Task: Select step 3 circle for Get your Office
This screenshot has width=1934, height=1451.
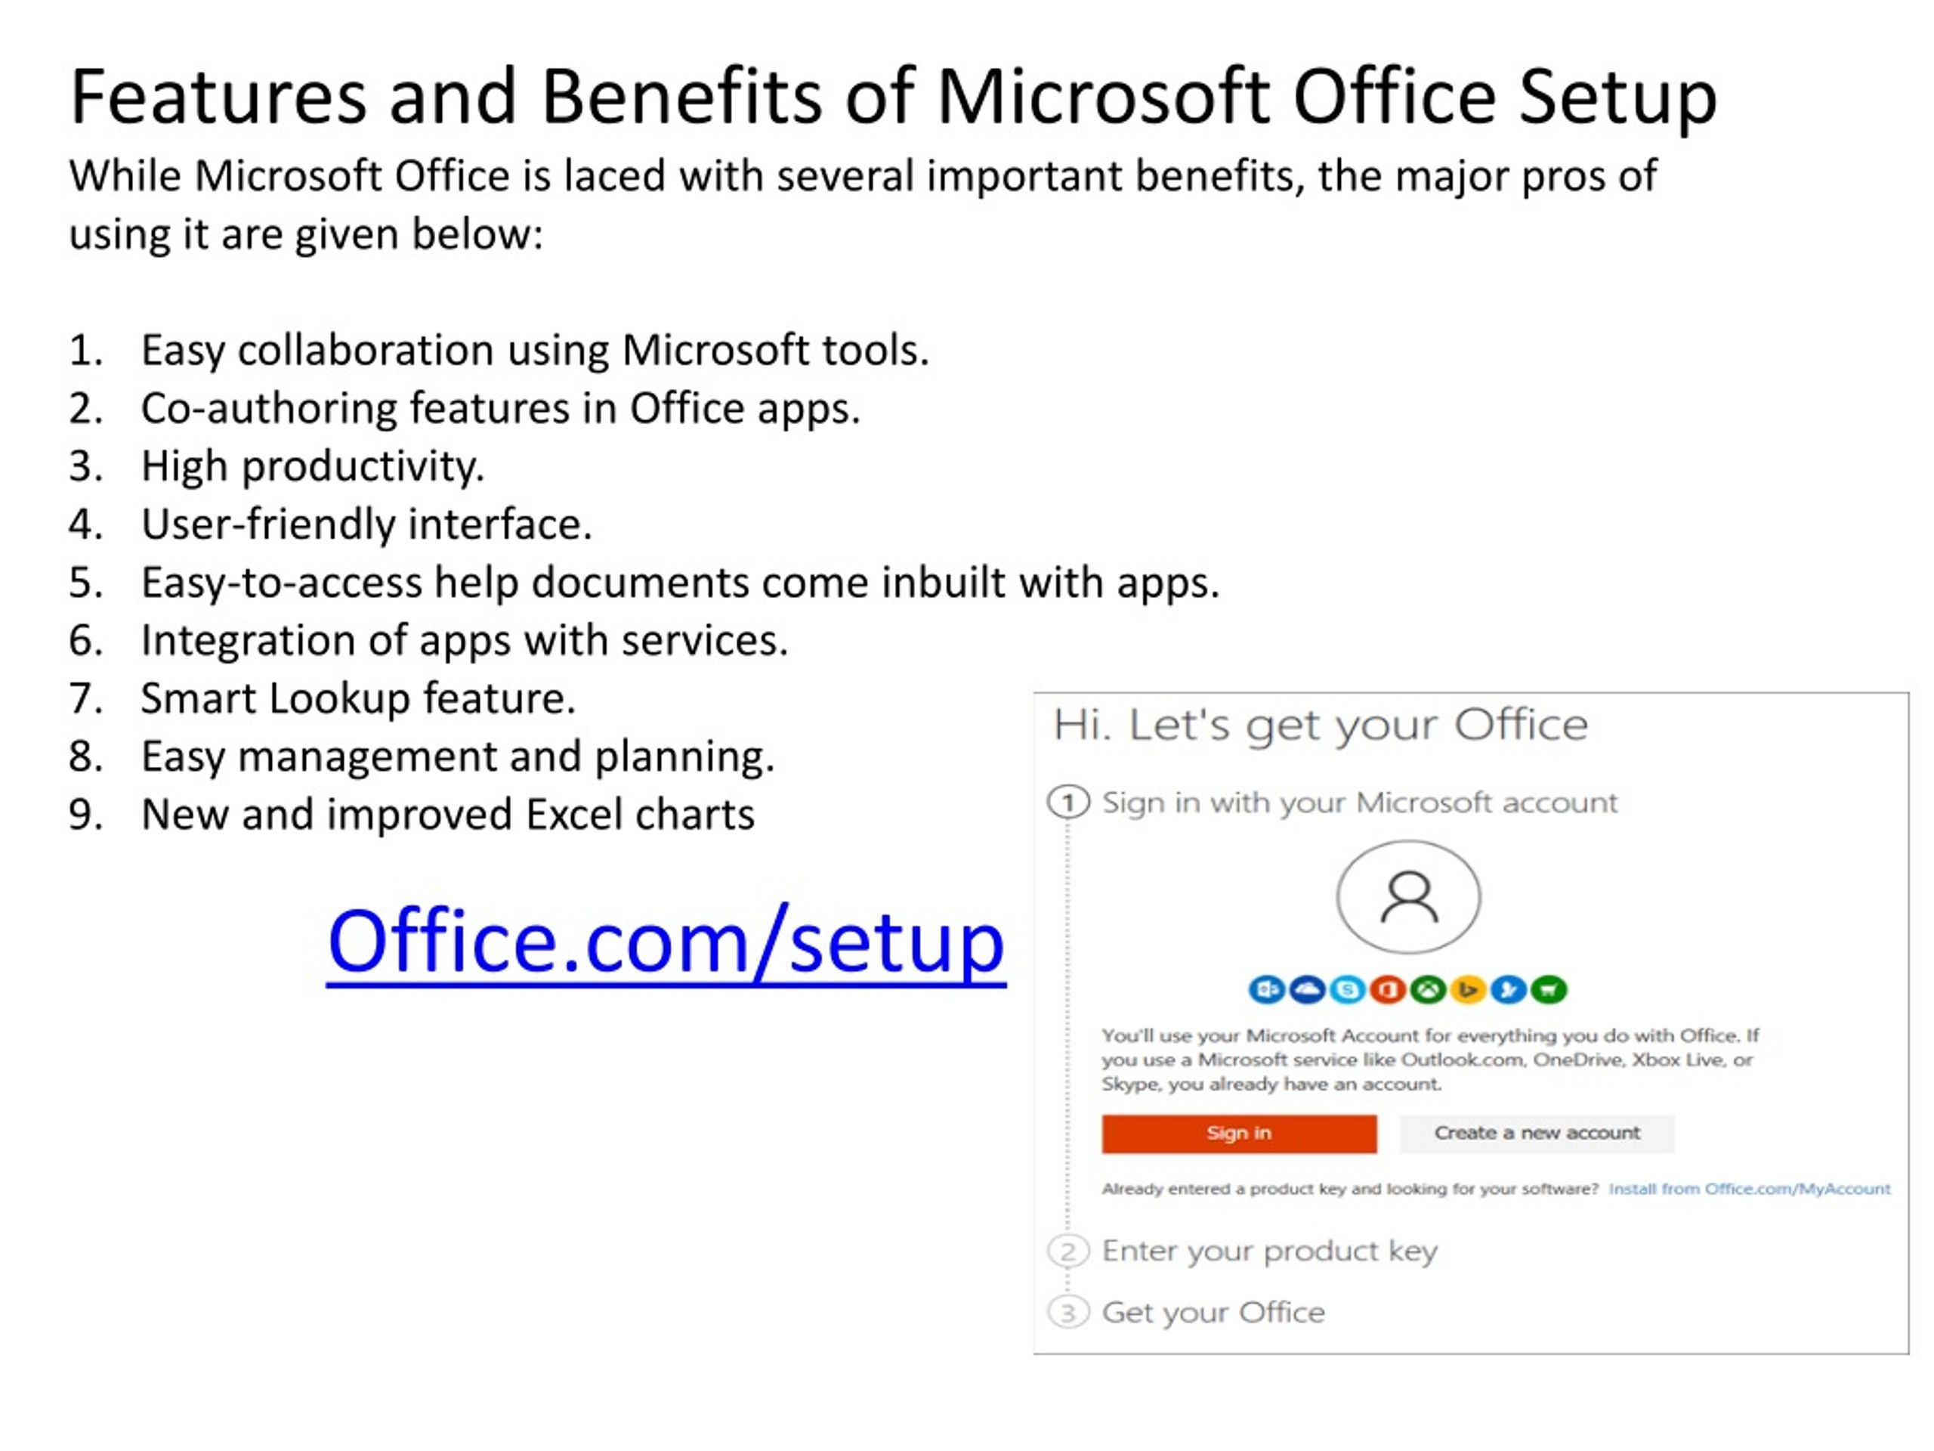Action: [x=1068, y=1312]
